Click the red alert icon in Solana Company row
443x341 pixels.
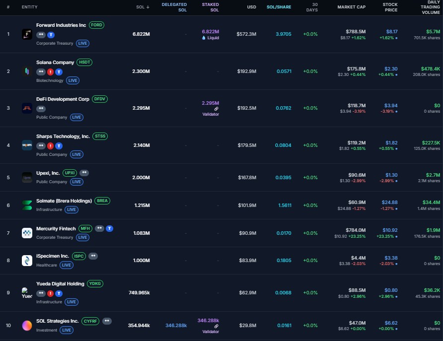(x=50, y=72)
